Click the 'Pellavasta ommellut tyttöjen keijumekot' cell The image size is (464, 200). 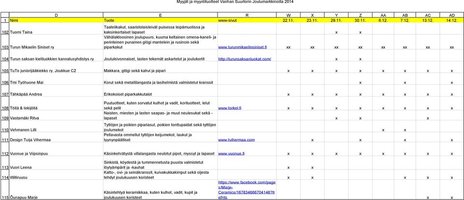[x=160, y=137]
